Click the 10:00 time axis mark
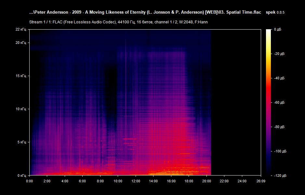The width and height of the screenshot is (305, 195). (x=118, y=182)
